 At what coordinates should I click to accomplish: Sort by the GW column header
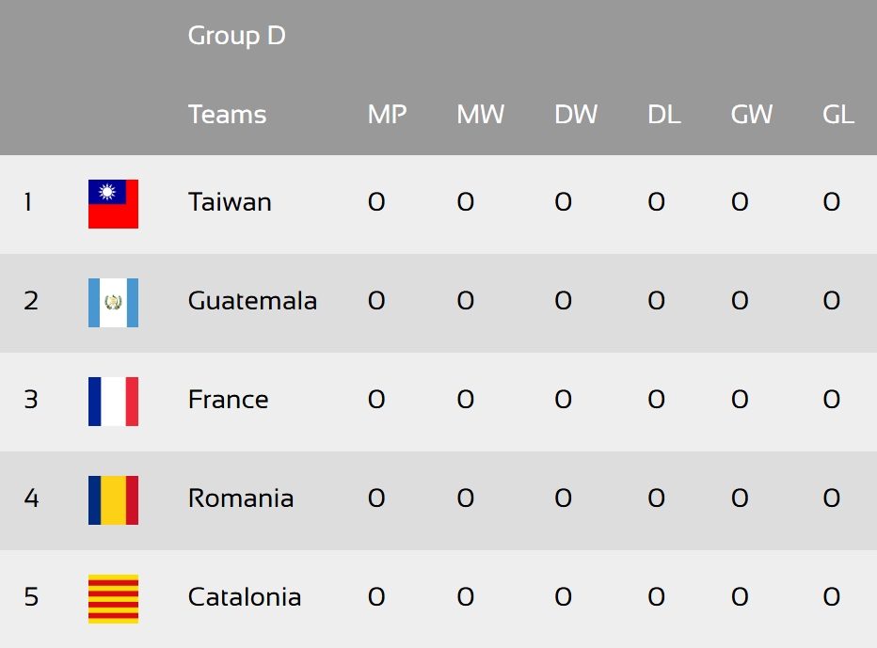[x=752, y=115]
